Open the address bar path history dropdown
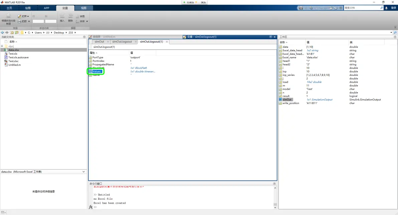Image resolution: width=398 pixels, height=215 pixels. tap(391, 32)
